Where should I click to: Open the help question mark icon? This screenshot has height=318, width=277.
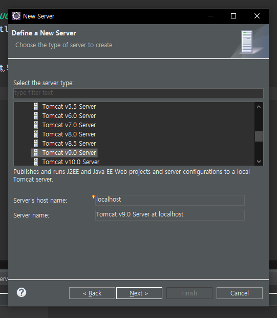(x=22, y=292)
